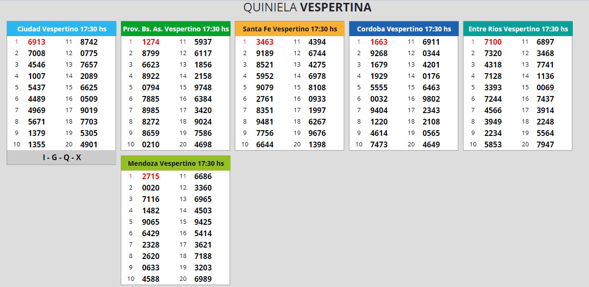The width and height of the screenshot is (589, 287).
Task: Click red first-prize number 1274
Action: point(151,42)
